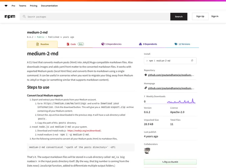This screenshot has width=226, height=168.
Task: Click the Sign Up button
Action: (x=200, y=16)
